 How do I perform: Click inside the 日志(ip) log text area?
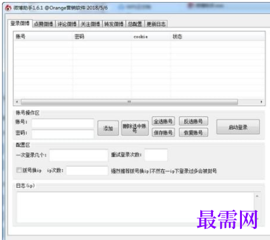click(x=135, y=207)
